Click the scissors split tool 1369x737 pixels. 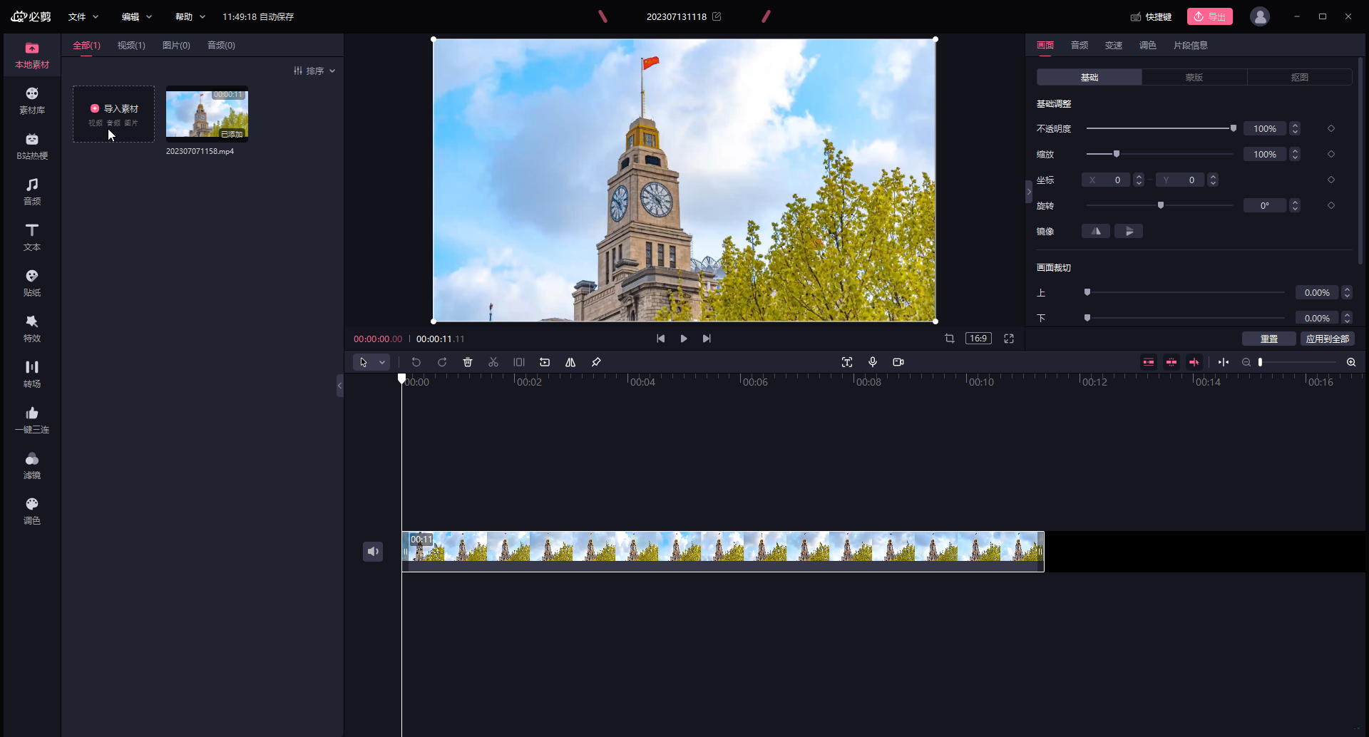click(x=493, y=362)
